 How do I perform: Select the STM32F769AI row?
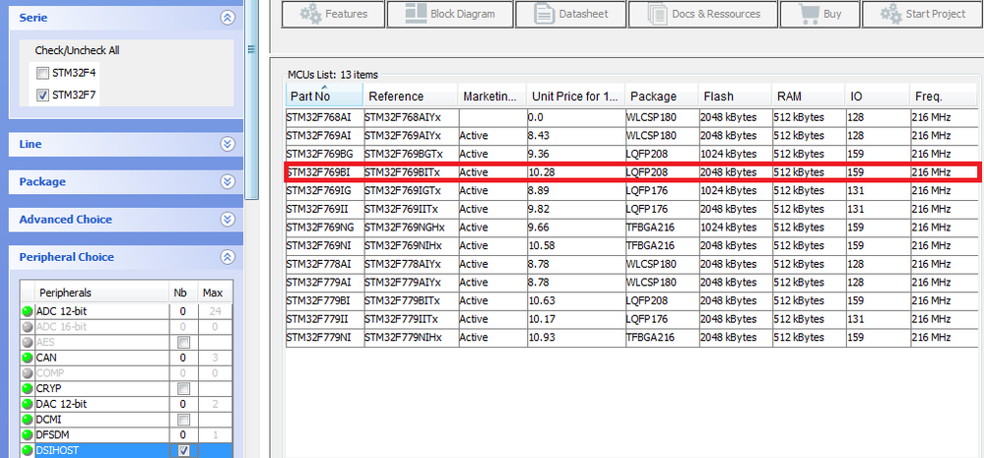[x=631, y=136]
